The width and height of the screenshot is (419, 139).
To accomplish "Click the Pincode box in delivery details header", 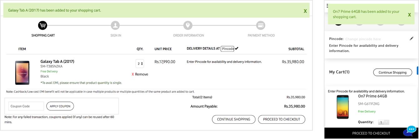I will 227,49.
